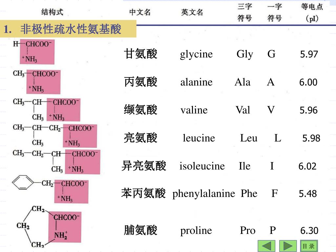Click the one-letter symbol P
336x252 pixels.
coord(273,231)
